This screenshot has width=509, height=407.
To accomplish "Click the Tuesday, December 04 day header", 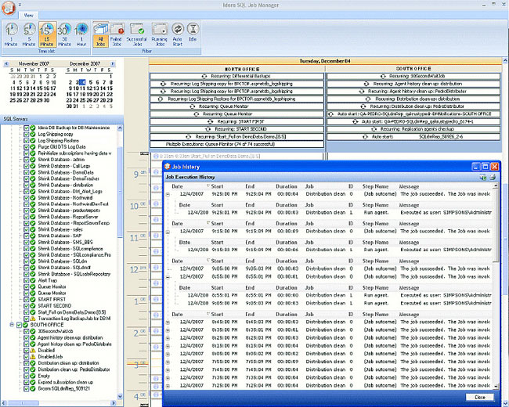I will [x=325, y=61].
